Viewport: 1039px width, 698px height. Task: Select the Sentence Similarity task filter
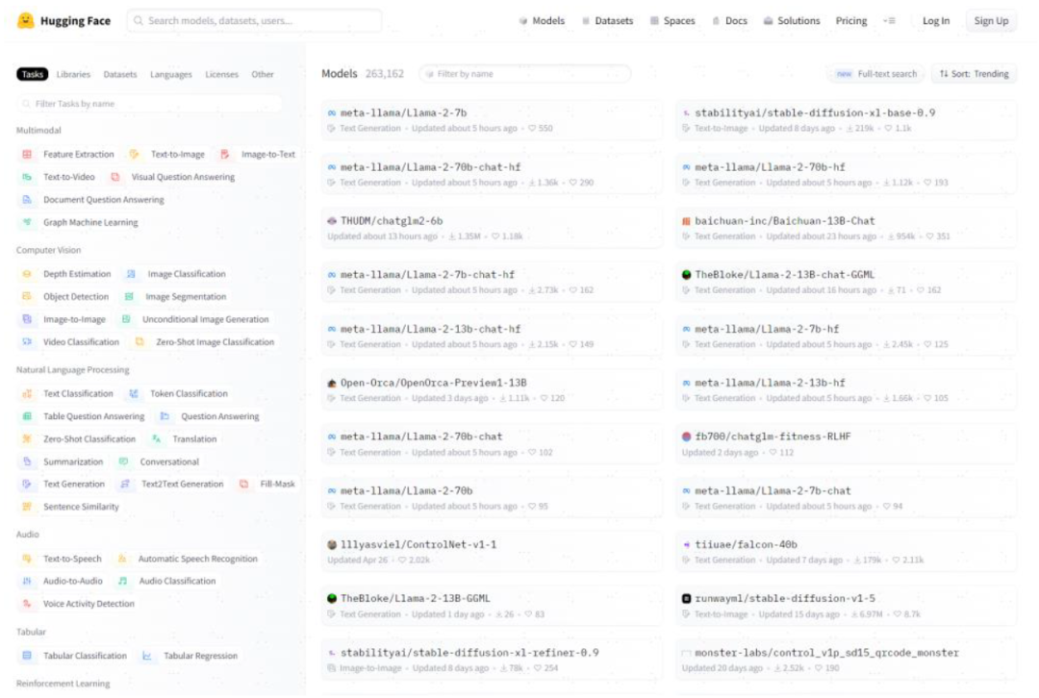pyautogui.click(x=71, y=507)
